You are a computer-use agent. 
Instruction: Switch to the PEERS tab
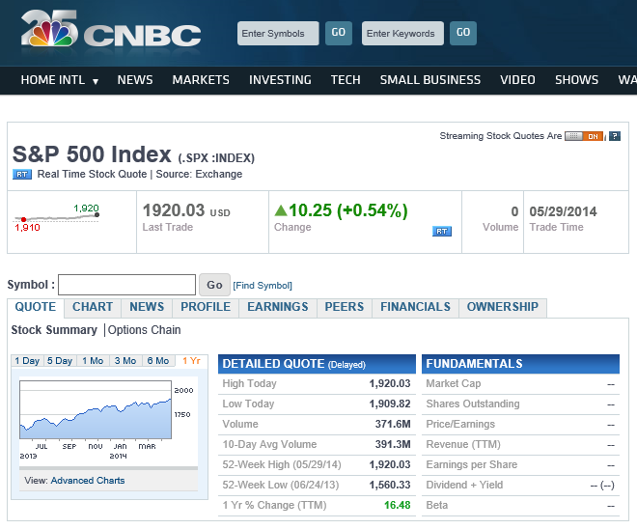[x=345, y=307]
